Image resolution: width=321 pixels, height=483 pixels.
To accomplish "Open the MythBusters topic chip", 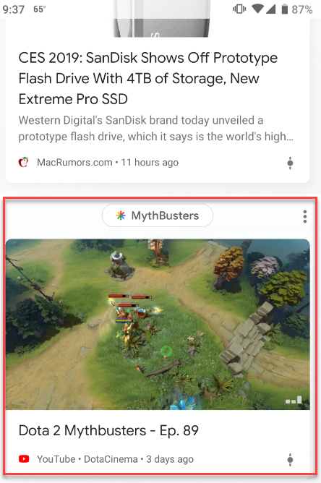I will pos(158,215).
